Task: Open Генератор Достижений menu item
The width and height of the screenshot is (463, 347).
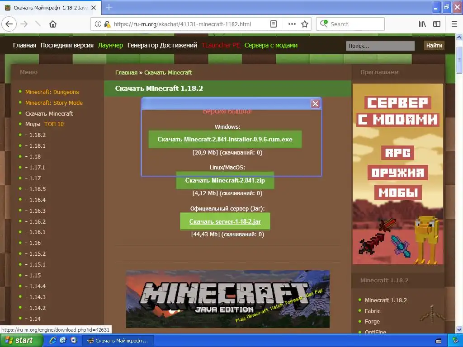Action: pos(162,46)
